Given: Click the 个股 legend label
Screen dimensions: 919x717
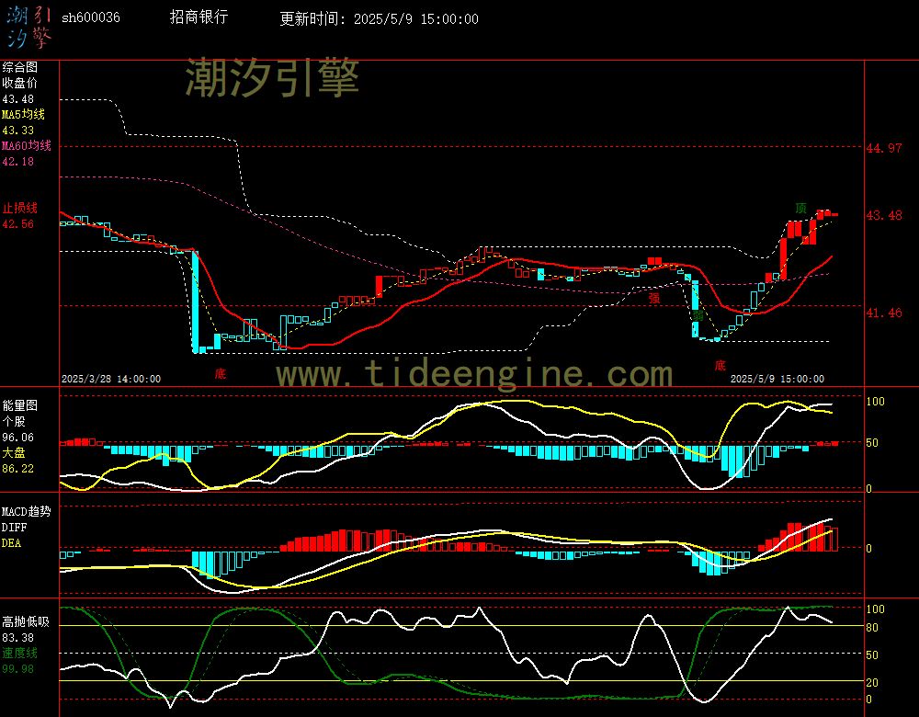Looking at the screenshot, I should [x=14, y=421].
